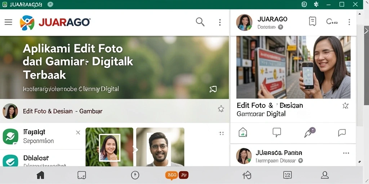Click the gear-like icon in the title bar
Viewport: 369px width, 184px height.
click(x=316, y=4)
